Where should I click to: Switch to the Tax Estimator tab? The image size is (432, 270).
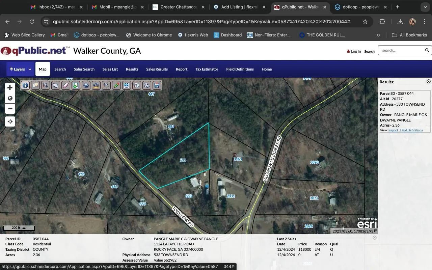pyautogui.click(x=207, y=69)
